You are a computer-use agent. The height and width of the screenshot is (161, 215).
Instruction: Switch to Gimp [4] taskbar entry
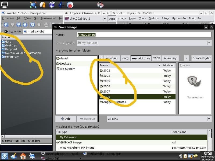51,159
